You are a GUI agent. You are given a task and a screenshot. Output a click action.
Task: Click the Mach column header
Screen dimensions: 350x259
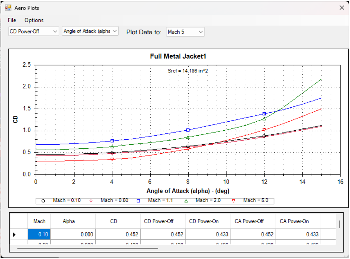coord(39,221)
